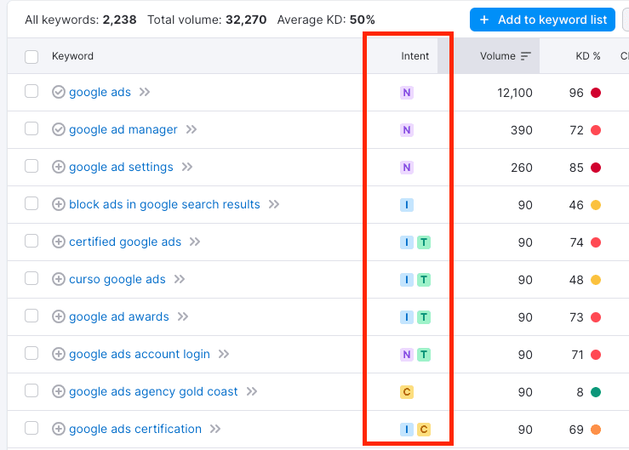Tick checkbox for block ads in google search results
Viewport: 629px width, 450px height.
pos(31,204)
